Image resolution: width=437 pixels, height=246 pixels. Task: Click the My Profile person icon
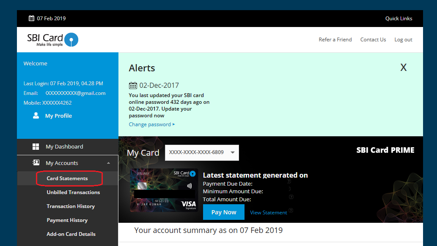(36, 116)
